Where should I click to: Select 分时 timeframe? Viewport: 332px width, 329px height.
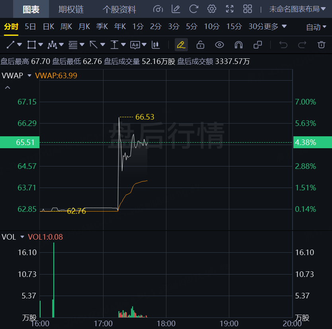click(11, 27)
